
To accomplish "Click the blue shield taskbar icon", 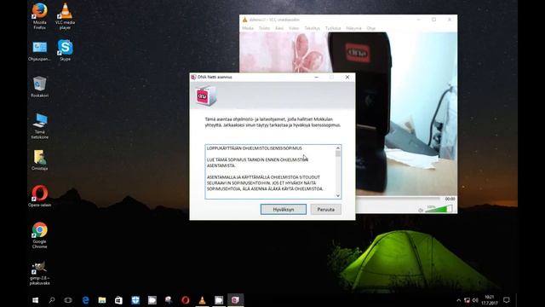I will [x=135, y=300].
